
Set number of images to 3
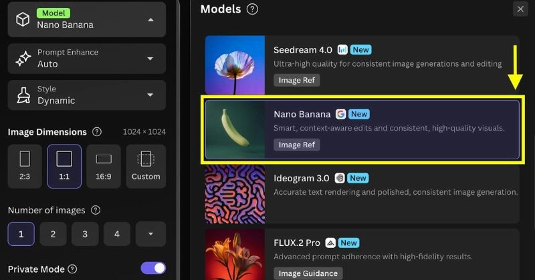tap(85, 234)
